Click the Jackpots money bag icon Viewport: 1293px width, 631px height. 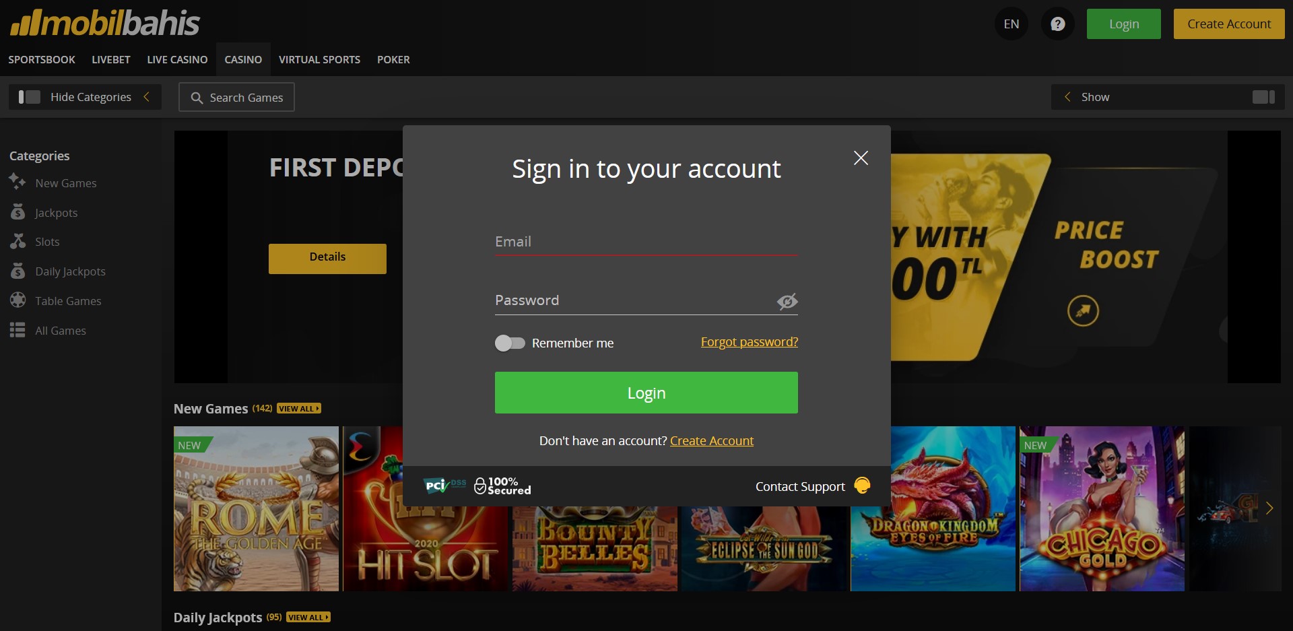pos(18,212)
